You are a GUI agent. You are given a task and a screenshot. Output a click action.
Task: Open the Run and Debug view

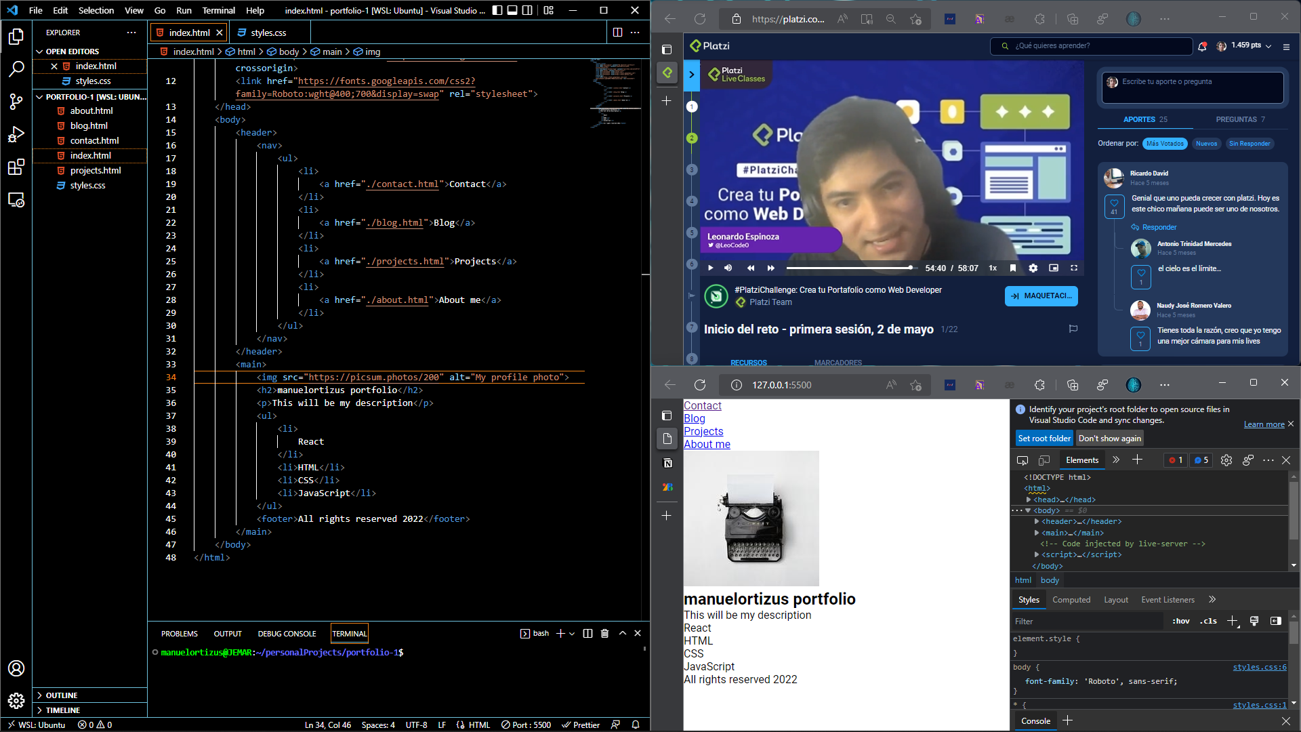(x=16, y=134)
